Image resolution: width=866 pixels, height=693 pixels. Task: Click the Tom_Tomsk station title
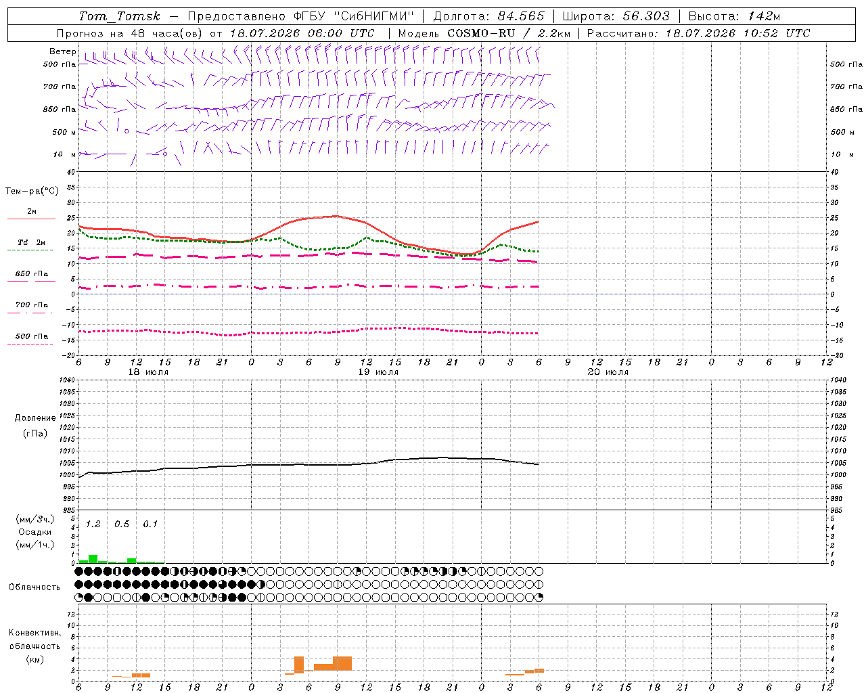(120, 16)
